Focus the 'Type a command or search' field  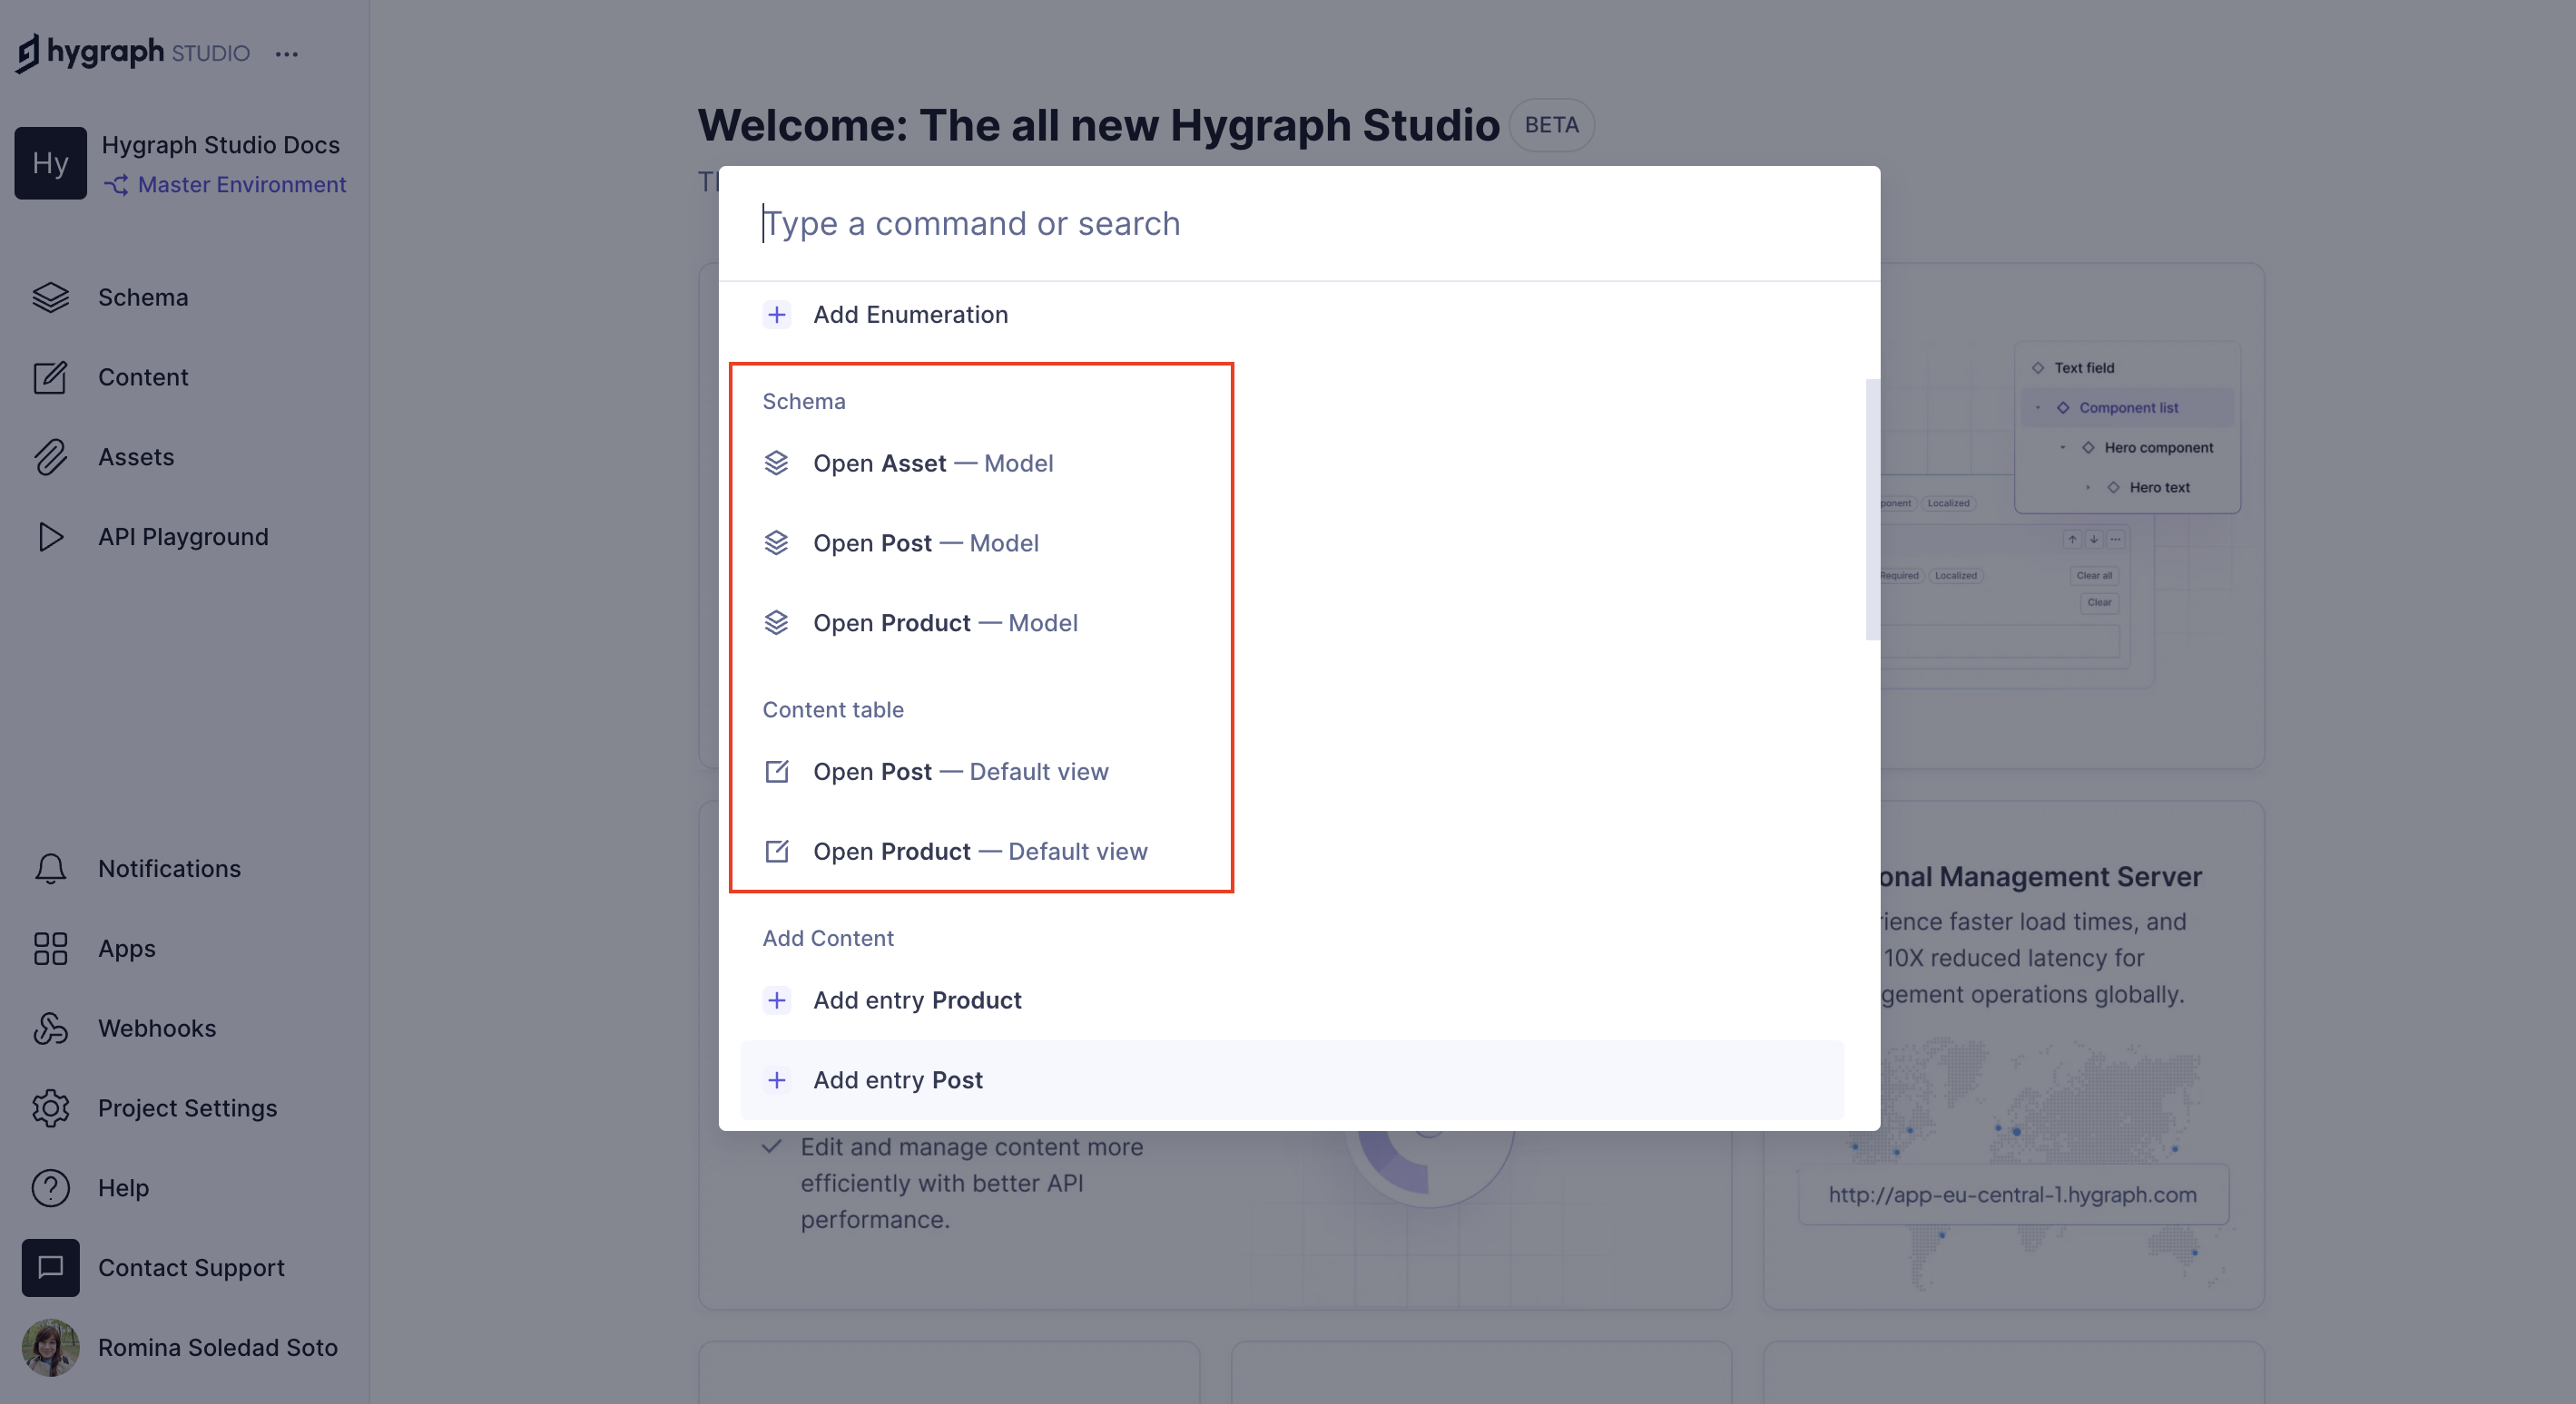pos(1299,224)
